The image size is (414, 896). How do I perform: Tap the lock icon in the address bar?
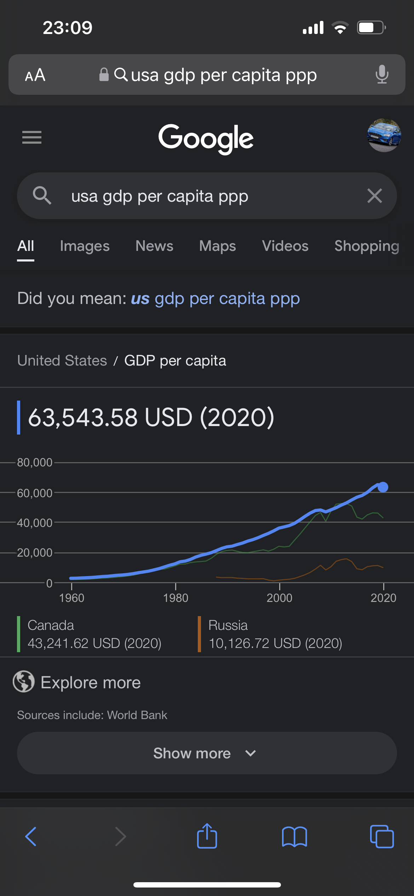click(104, 75)
